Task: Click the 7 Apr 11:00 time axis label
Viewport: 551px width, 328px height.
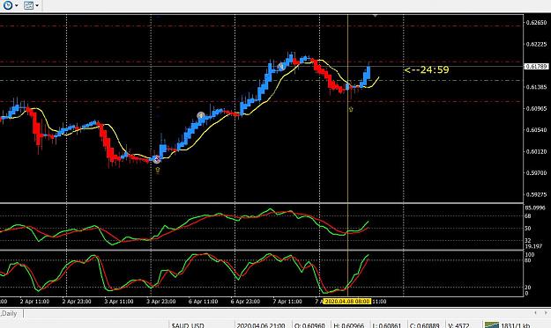Action: 287,302
